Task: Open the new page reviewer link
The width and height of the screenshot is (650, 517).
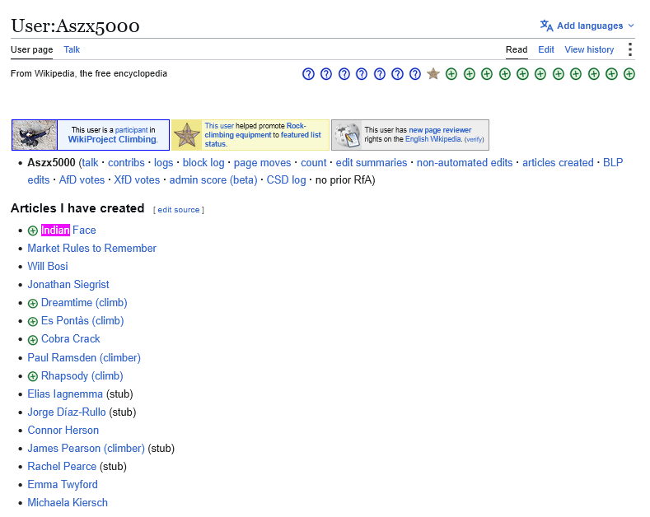Action: pyautogui.click(x=440, y=130)
